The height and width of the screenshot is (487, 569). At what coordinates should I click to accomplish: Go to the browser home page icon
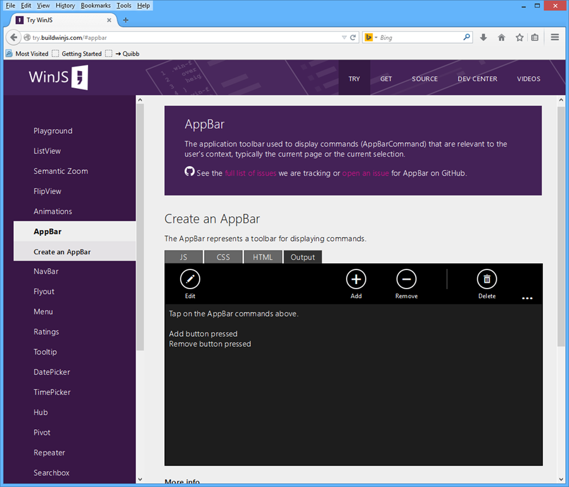pos(501,37)
